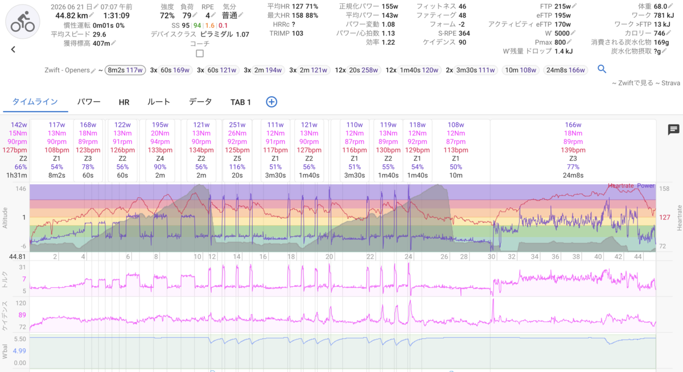683x372 pixels.
Task: Open the Zwiftで見る link
Action: 635,83
